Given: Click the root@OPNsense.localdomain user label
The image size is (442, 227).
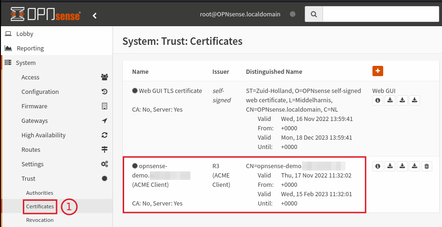Looking at the screenshot, I should [240, 14].
